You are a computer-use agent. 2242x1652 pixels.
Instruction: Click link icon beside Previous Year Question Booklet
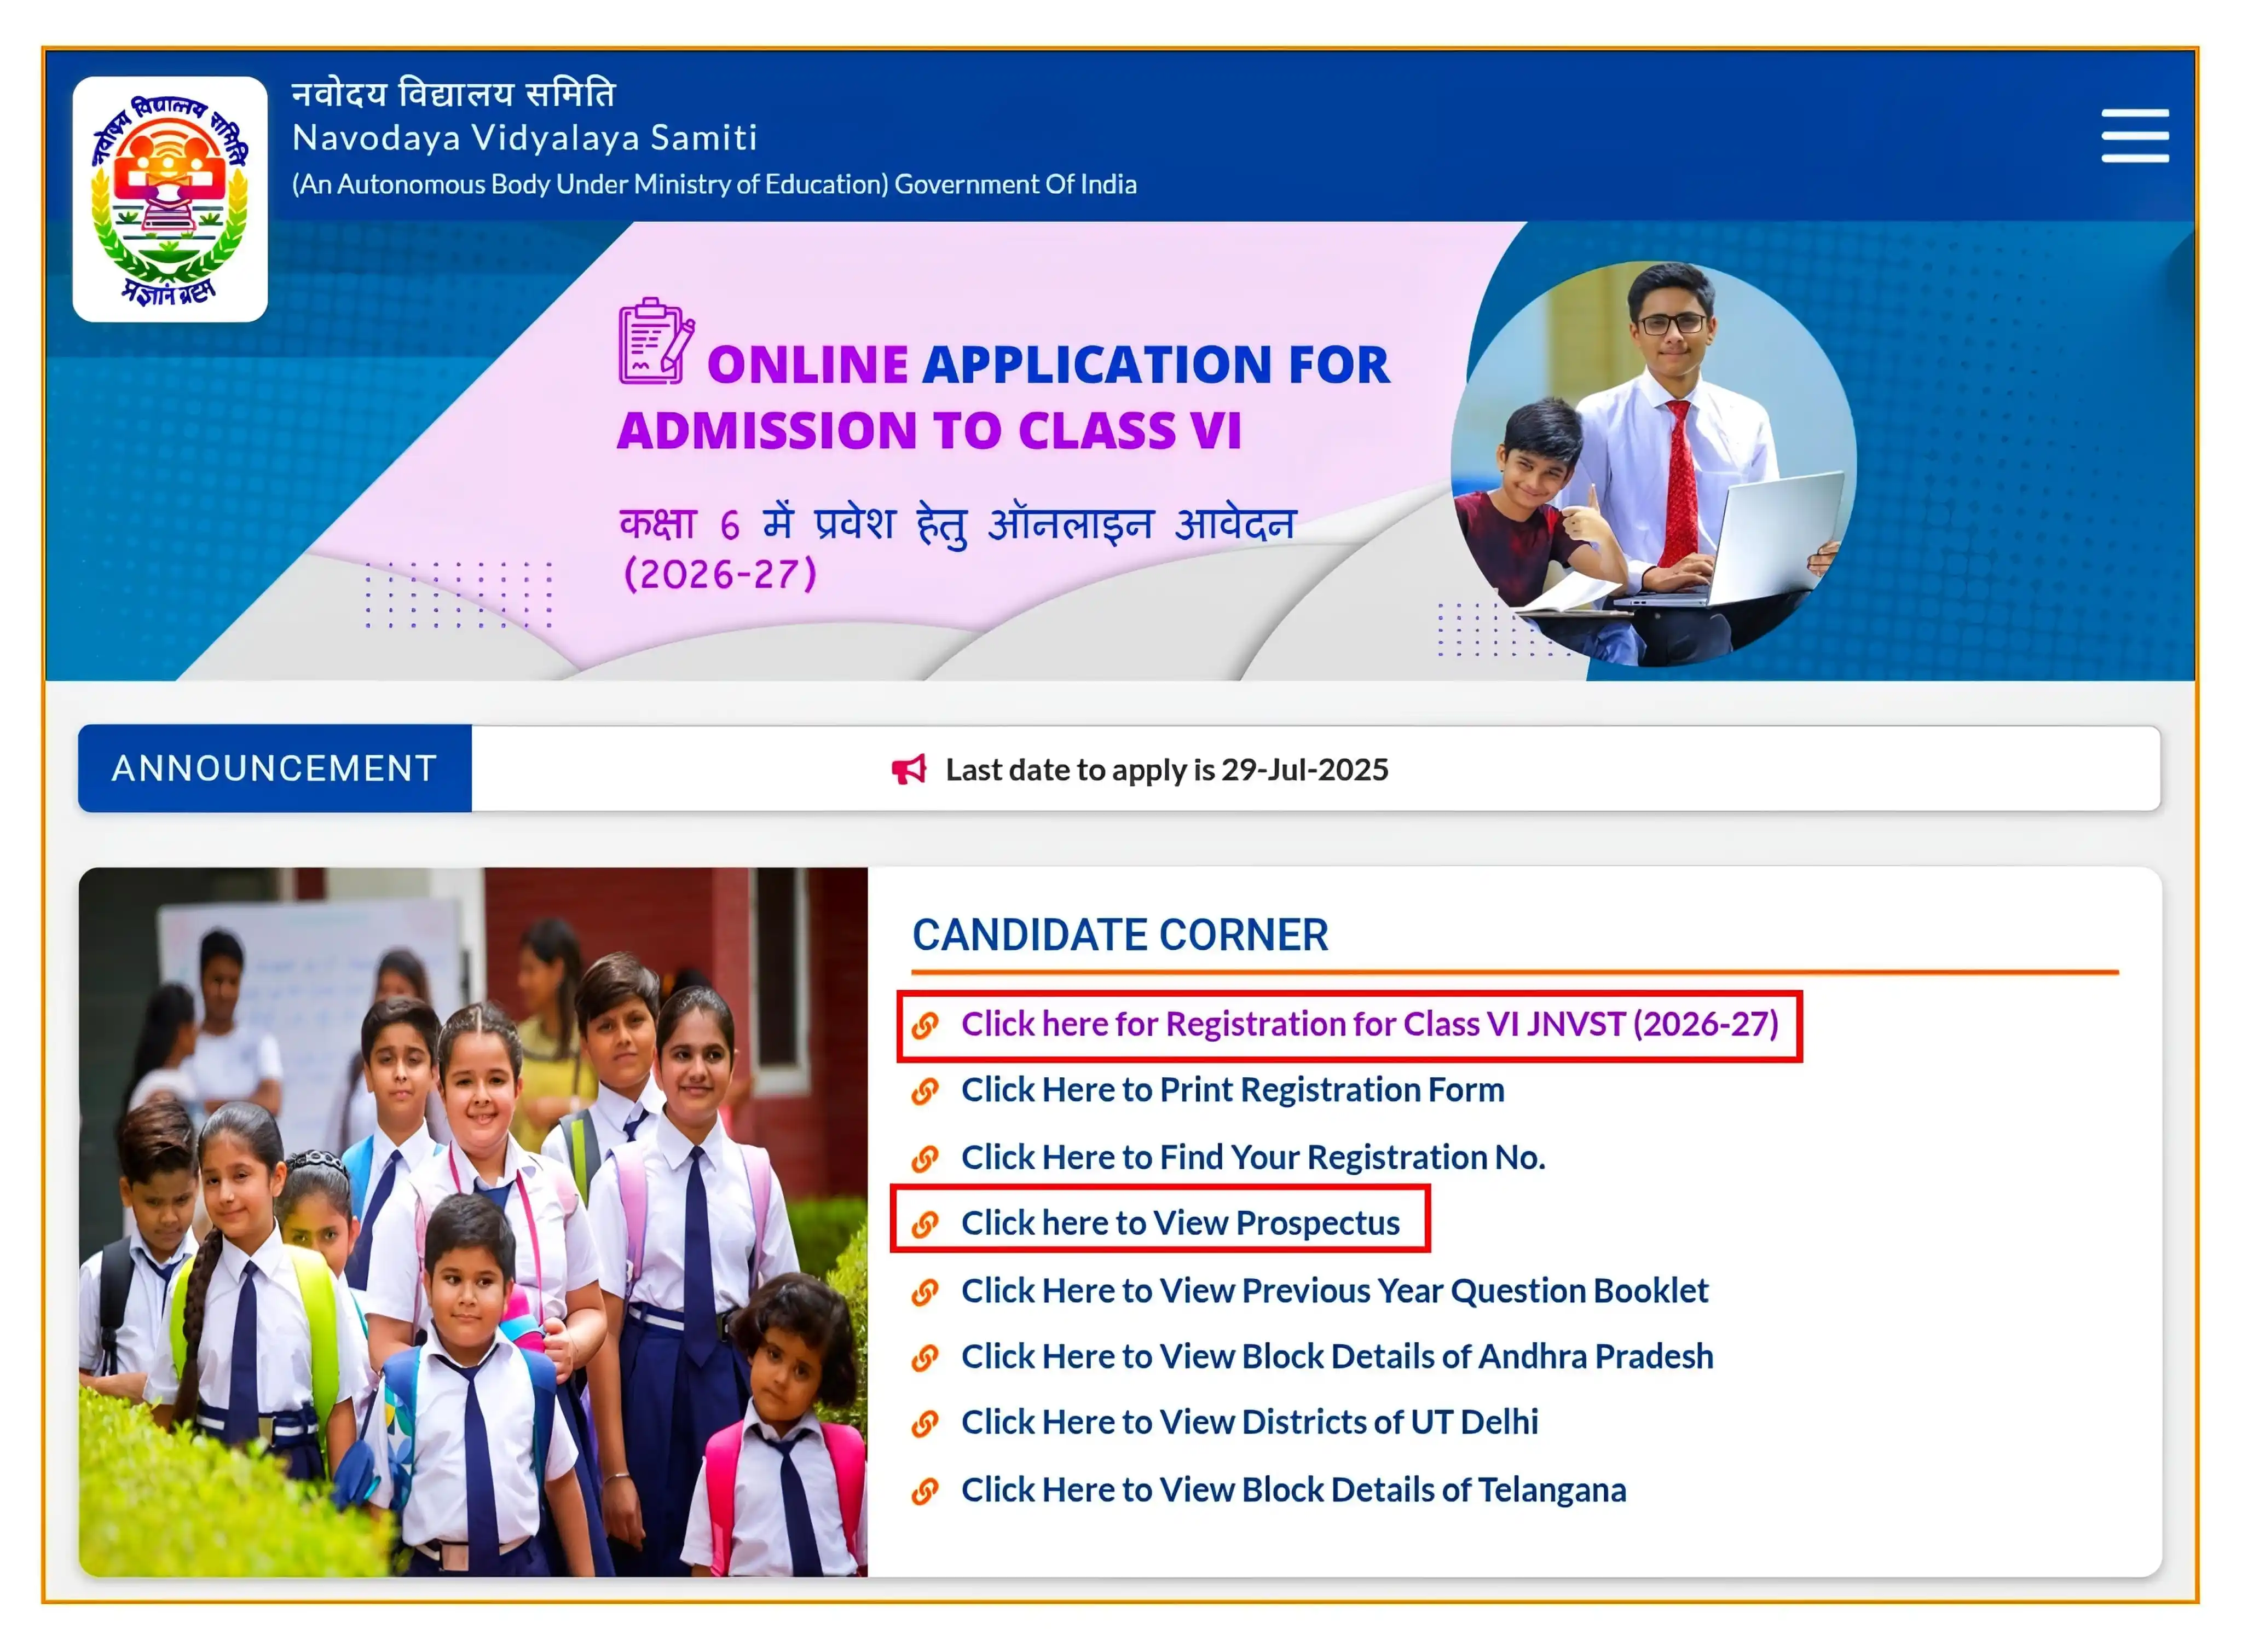925,1292
